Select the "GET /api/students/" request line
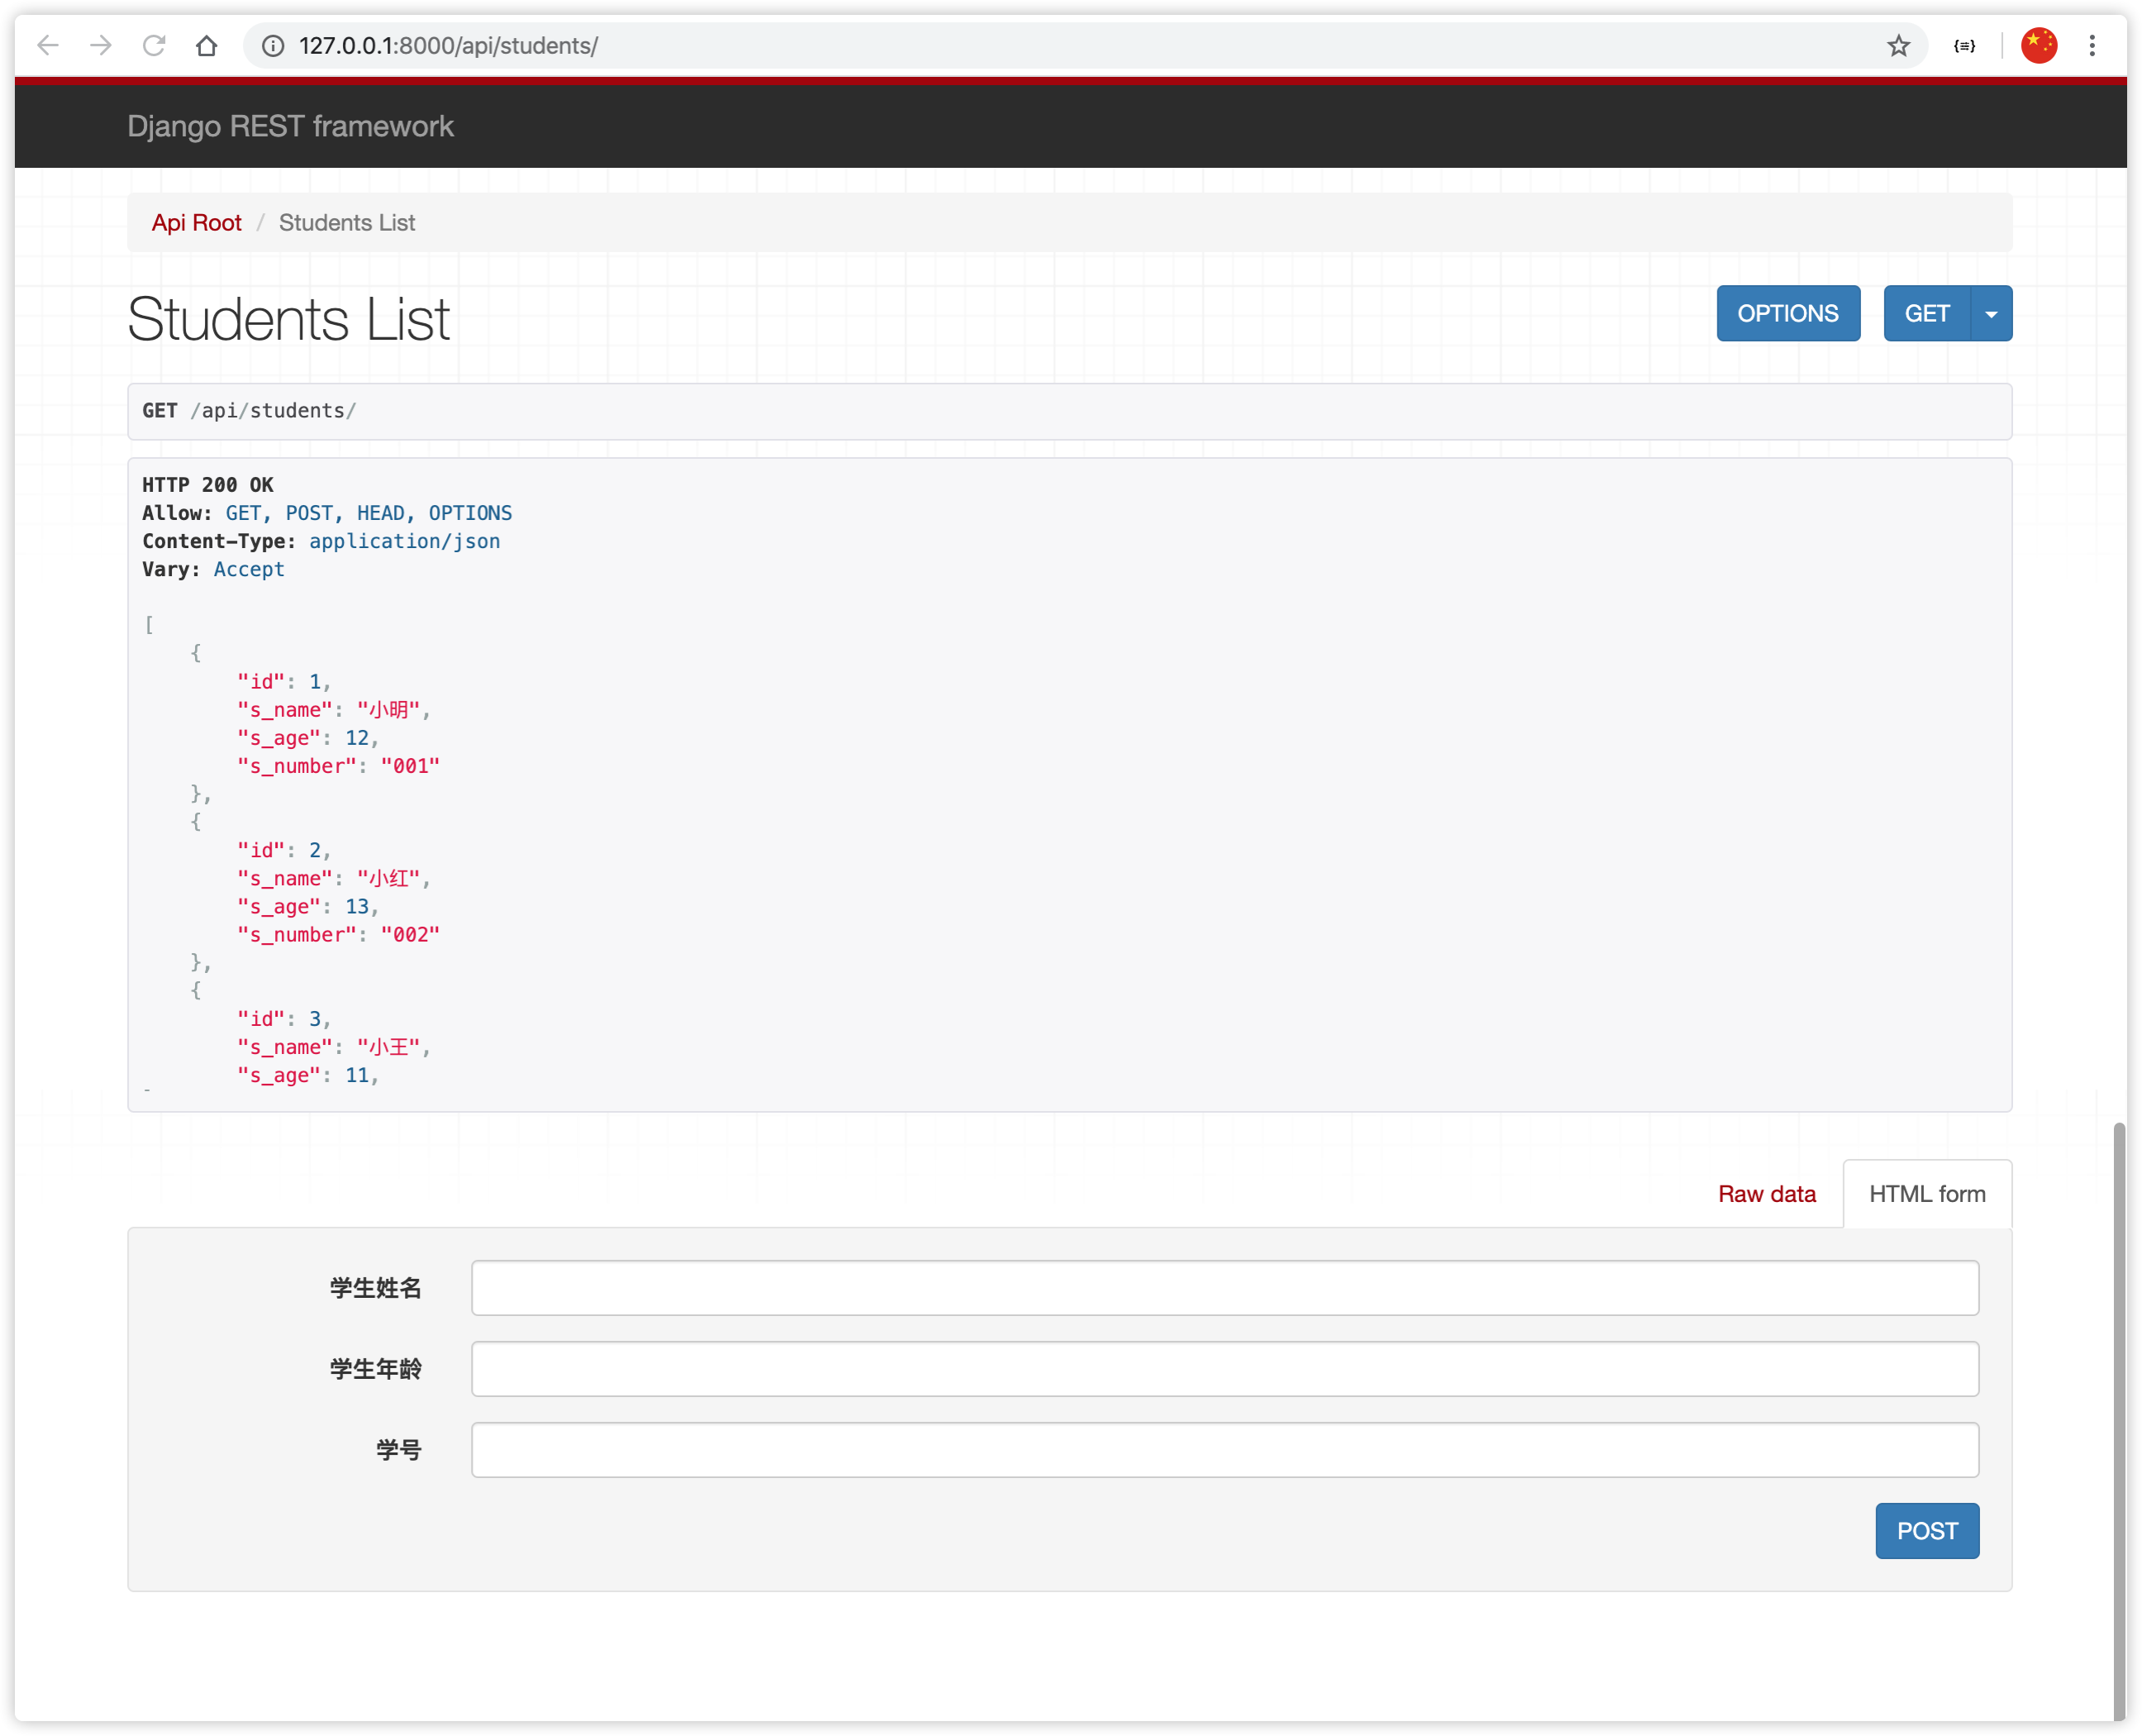Screen dimensions: 2142x1736 point(249,411)
